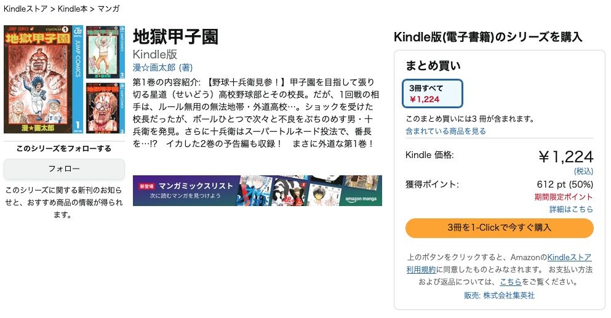
Task: Open the volume 3 cover thumbnail
Action: [105, 106]
